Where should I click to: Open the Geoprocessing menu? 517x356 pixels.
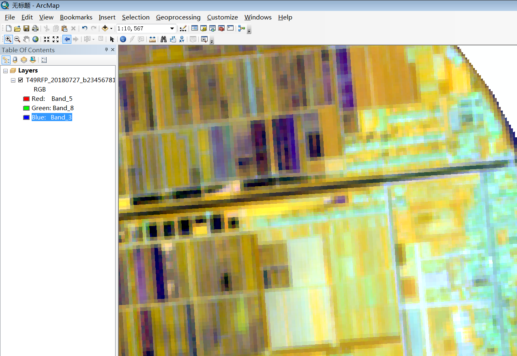pos(178,17)
